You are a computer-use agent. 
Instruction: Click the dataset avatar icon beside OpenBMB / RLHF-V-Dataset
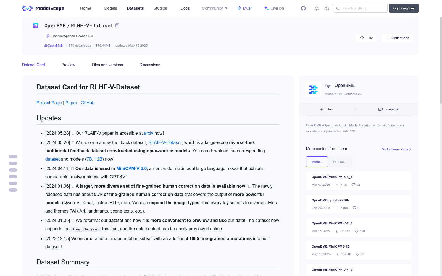tap(36, 25)
